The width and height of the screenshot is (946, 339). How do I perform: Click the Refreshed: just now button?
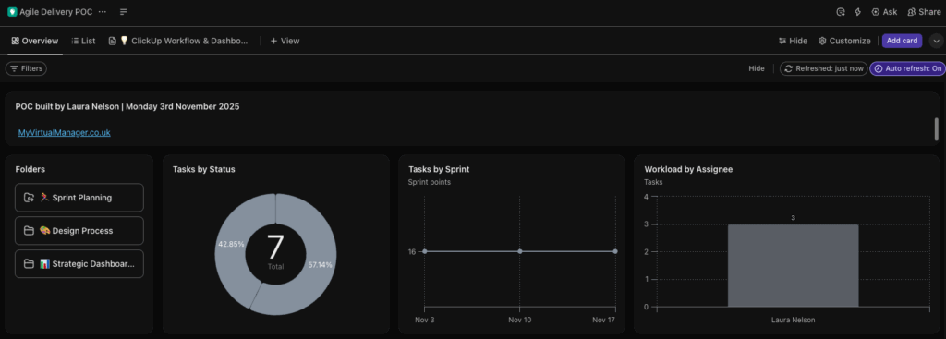tap(823, 68)
